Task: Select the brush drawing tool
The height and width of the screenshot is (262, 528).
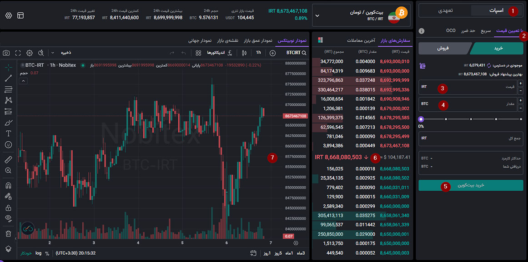Action: coord(9,123)
